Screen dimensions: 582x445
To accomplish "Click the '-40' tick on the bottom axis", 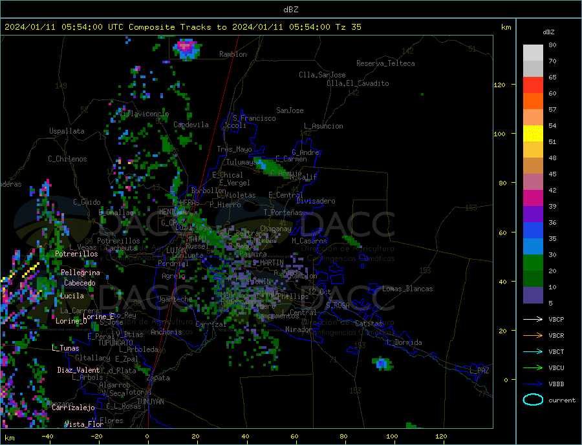I will click(x=47, y=436).
